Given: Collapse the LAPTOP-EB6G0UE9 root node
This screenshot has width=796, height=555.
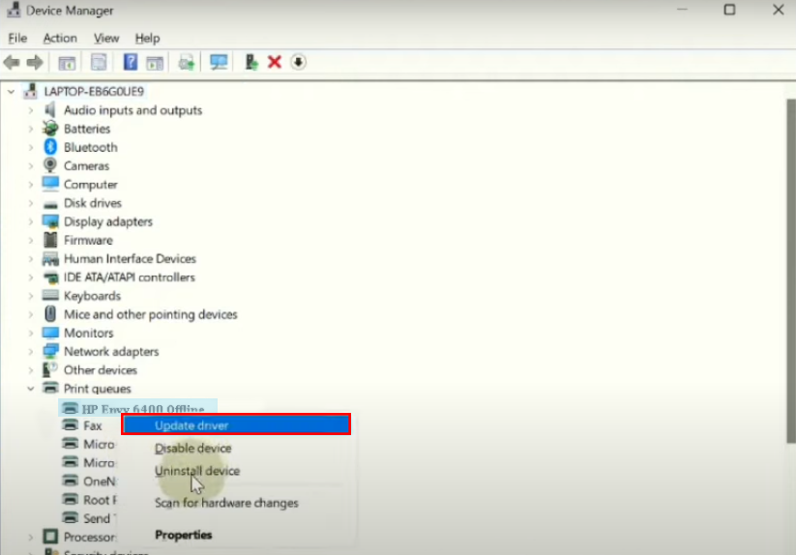Looking at the screenshot, I should click(x=11, y=92).
